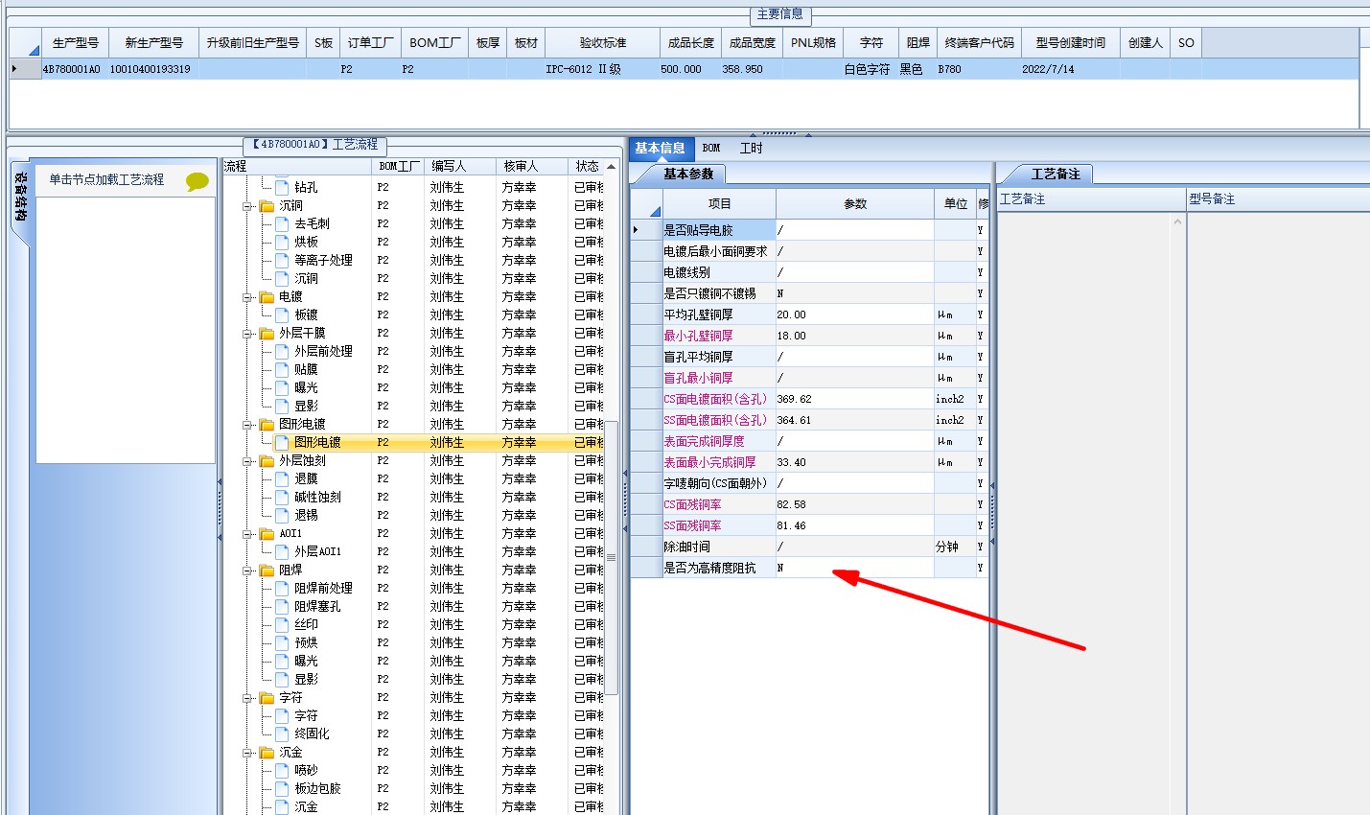The width and height of the screenshot is (1370, 815).
Task: Click the 参数 column header
Action: tap(855, 203)
